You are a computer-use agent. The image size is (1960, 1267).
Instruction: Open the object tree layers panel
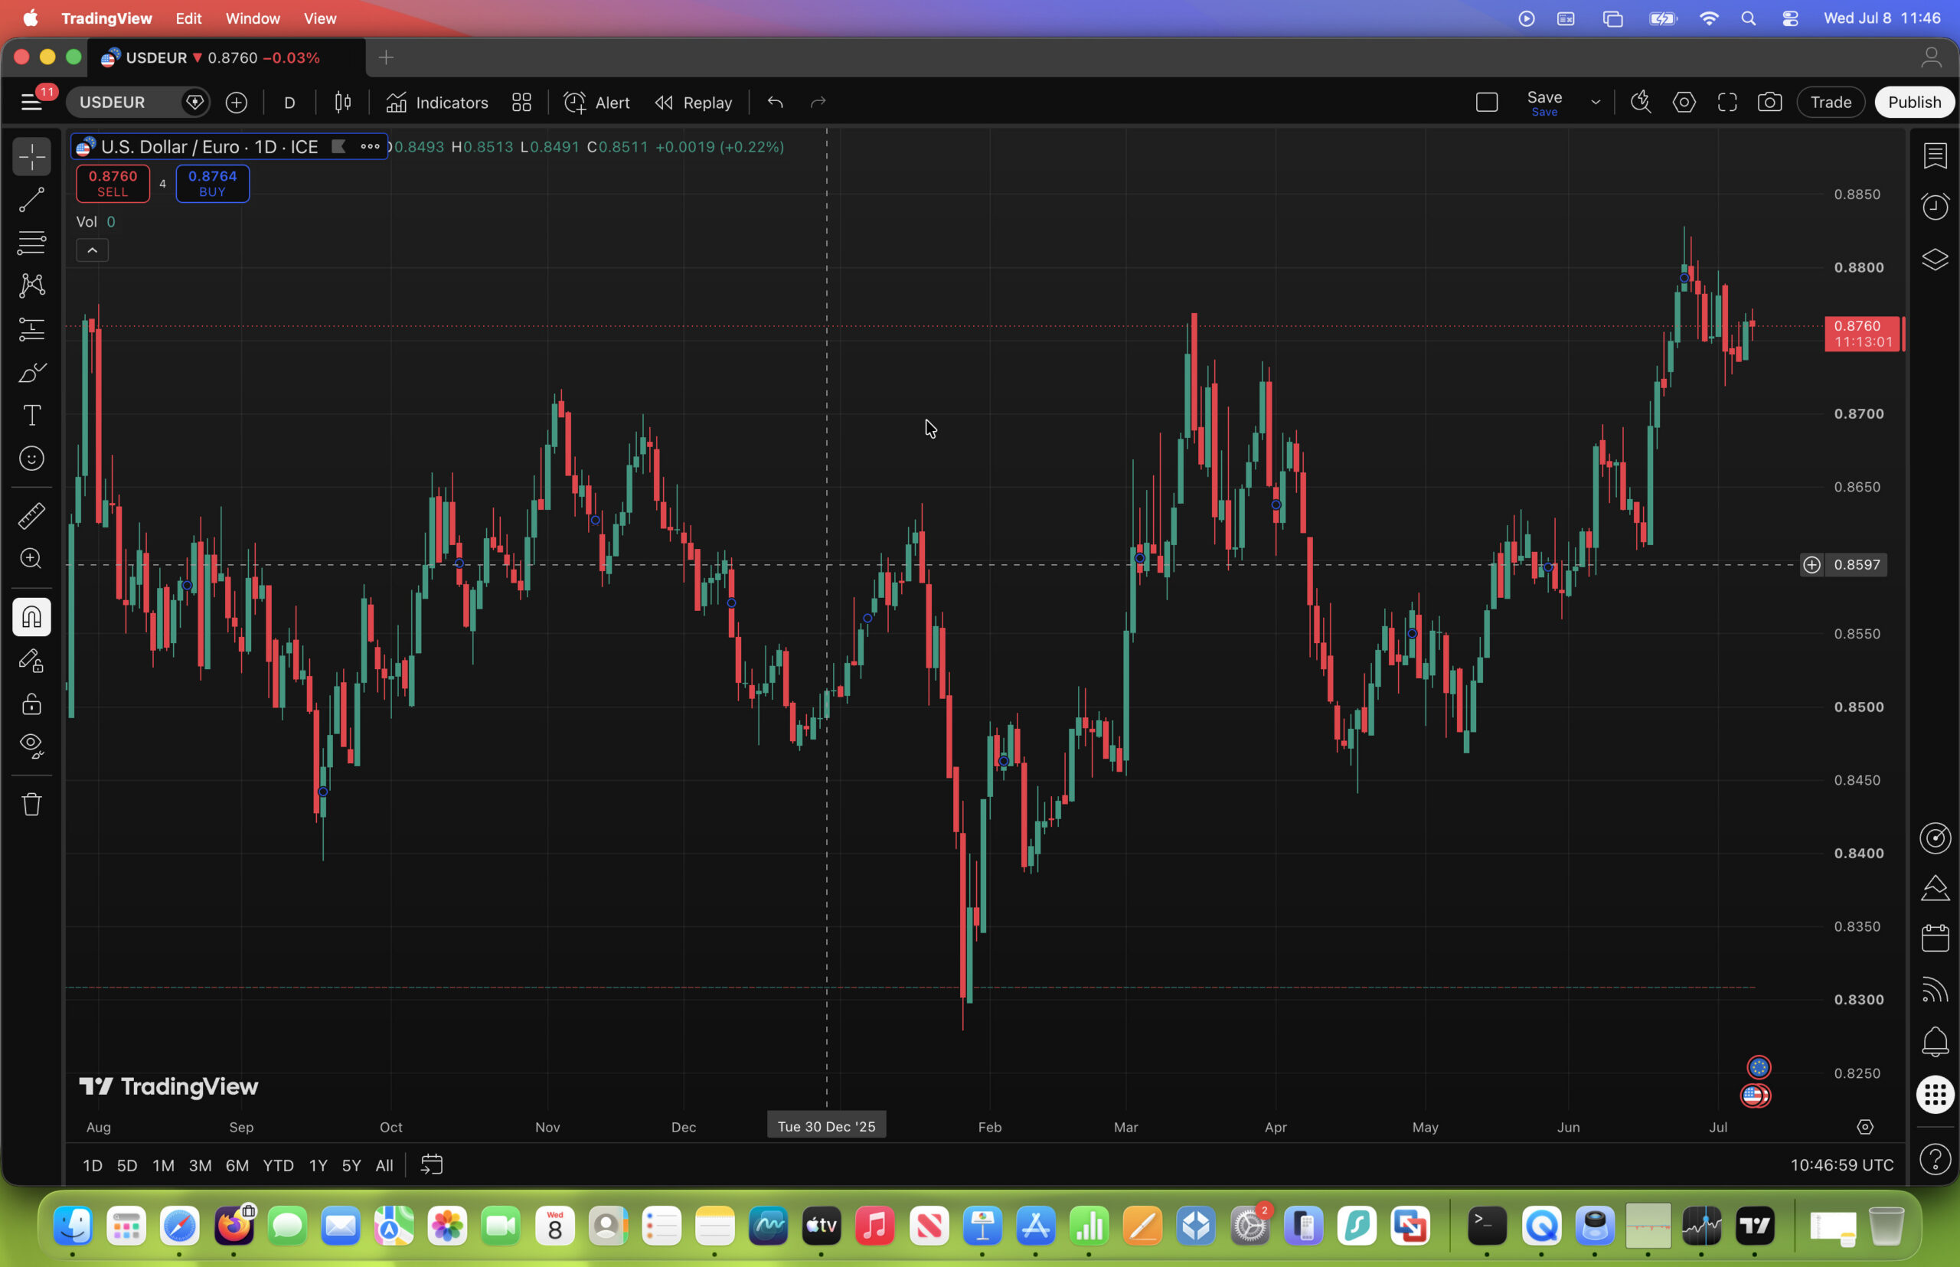(1935, 260)
